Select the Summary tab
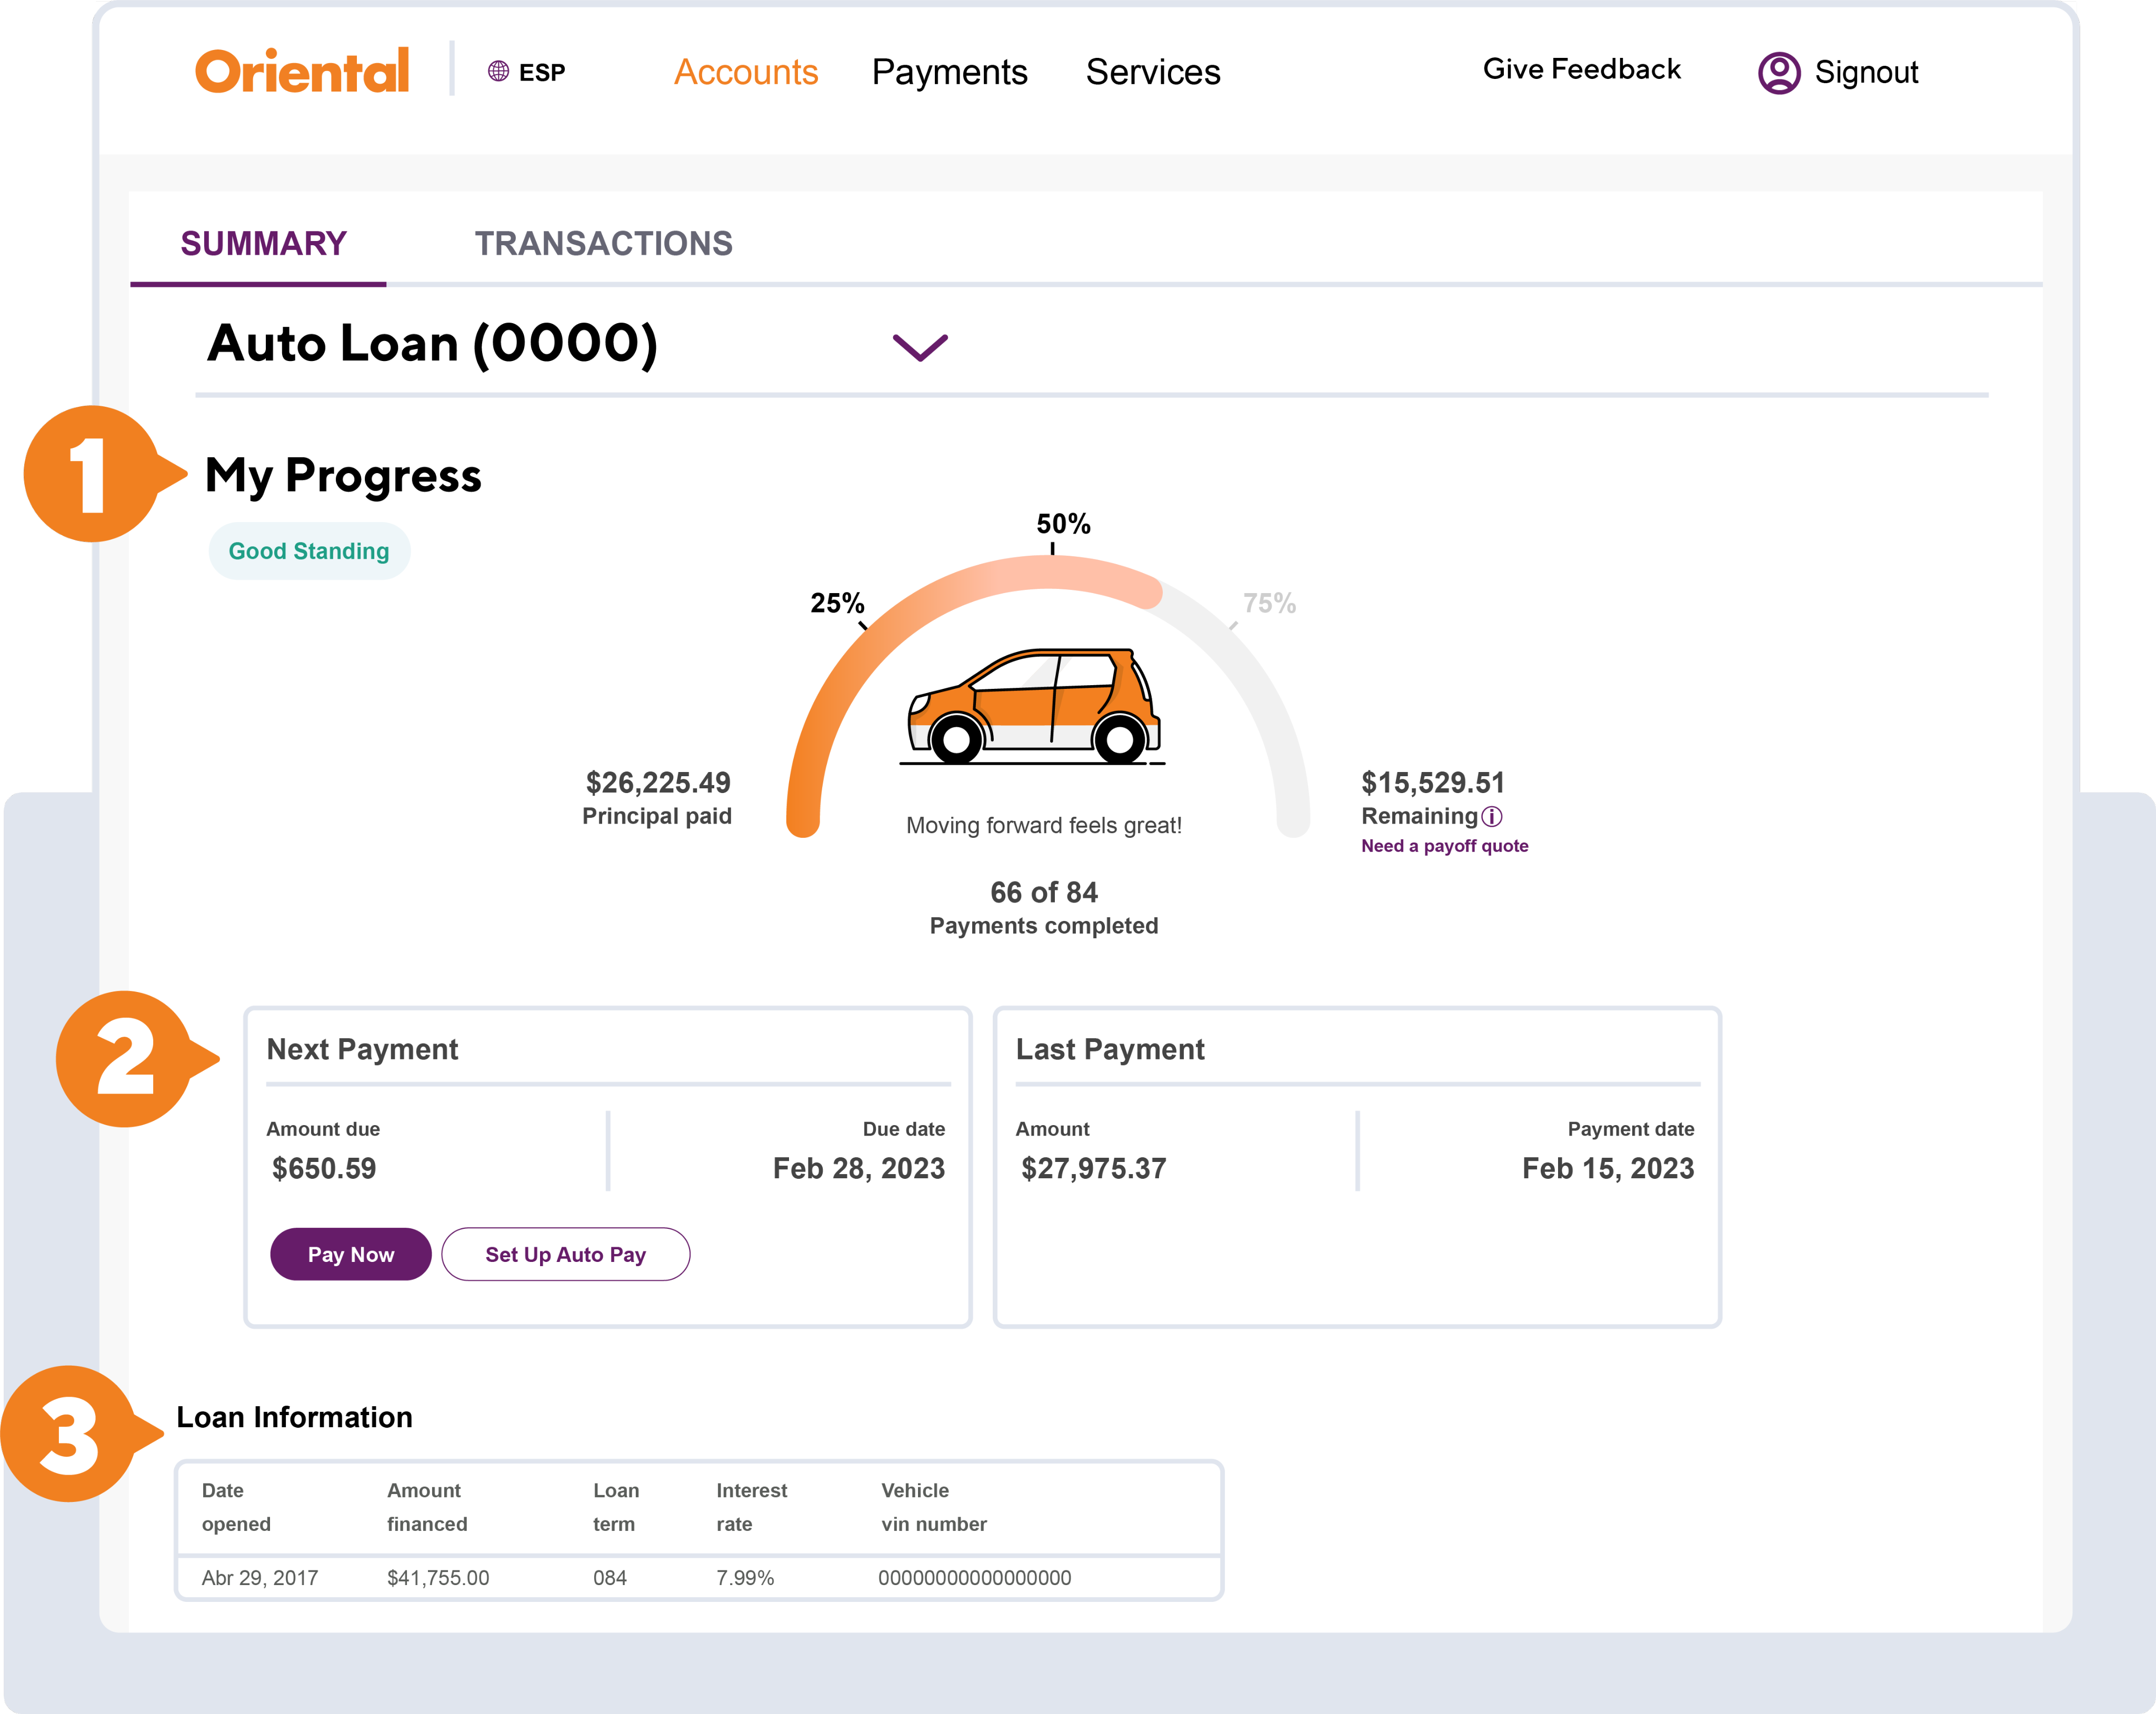The image size is (2156, 1714). coord(263,243)
